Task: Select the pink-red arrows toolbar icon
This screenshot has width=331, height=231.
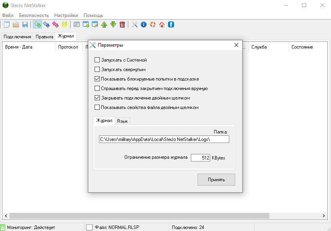Action: click(x=55, y=24)
